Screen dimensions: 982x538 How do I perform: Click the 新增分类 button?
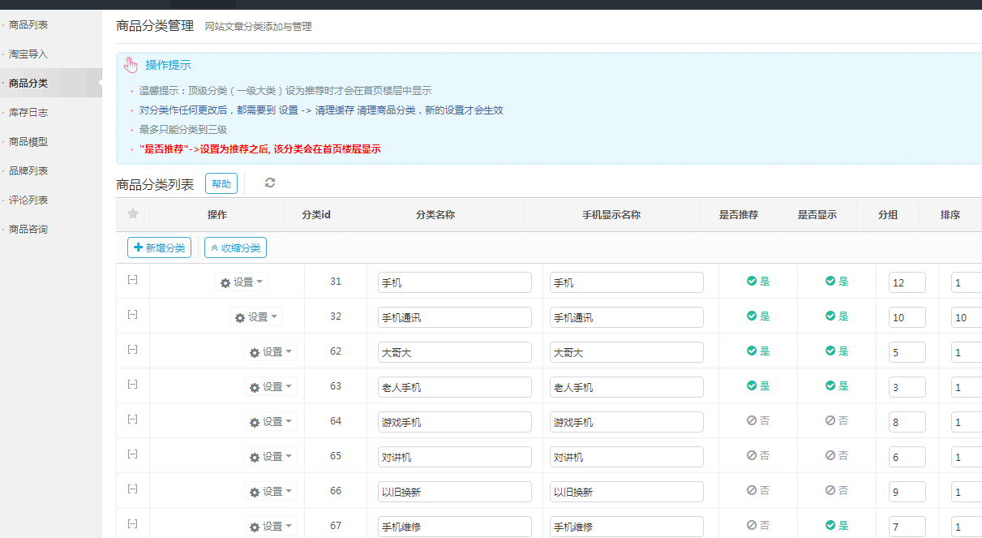pyautogui.click(x=159, y=247)
